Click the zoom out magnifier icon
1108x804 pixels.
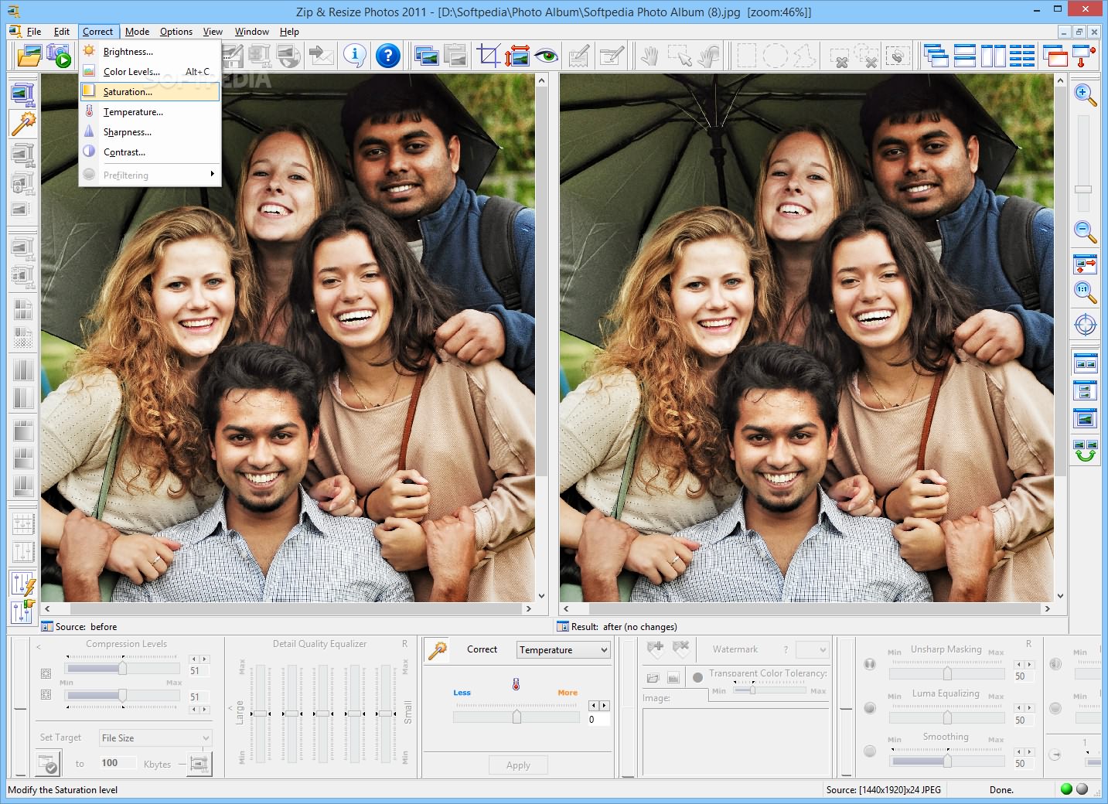point(1086,231)
